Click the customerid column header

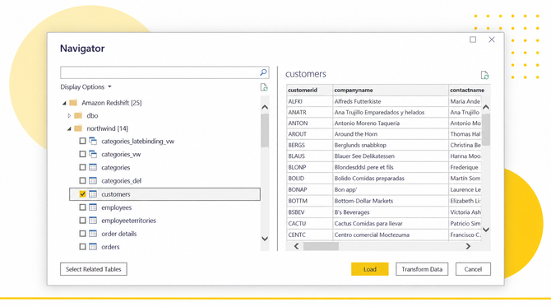coord(309,90)
